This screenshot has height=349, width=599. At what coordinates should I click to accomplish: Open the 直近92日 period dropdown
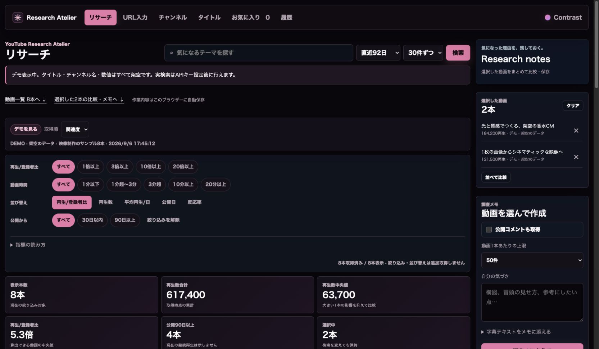(378, 53)
